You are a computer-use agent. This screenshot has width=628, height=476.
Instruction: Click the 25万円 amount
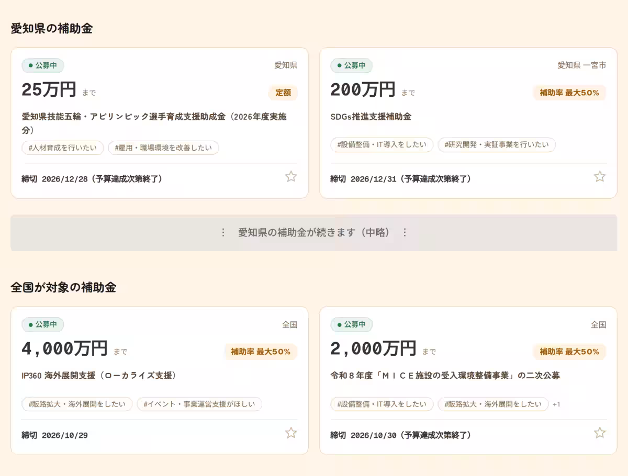coord(49,89)
